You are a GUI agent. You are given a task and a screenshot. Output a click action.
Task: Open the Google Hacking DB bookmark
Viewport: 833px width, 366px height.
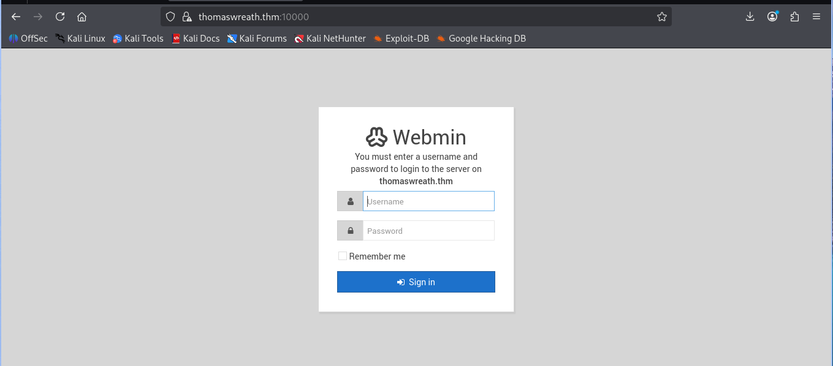point(482,39)
